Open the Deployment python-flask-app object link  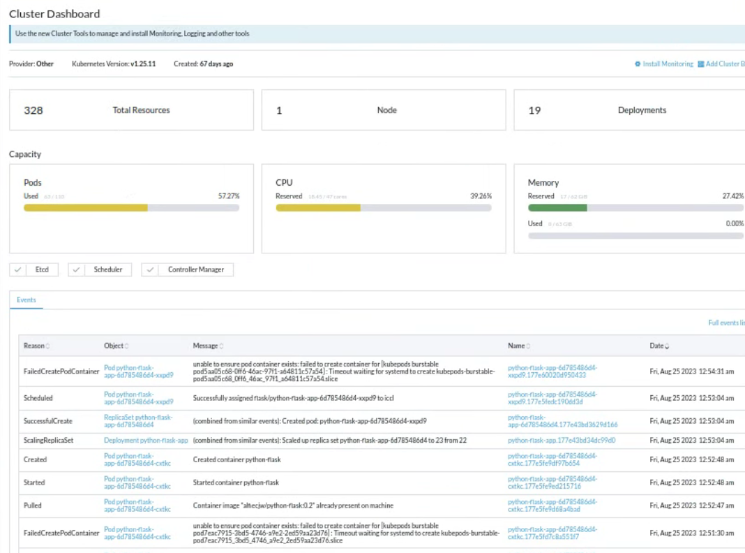click(146, 440)
